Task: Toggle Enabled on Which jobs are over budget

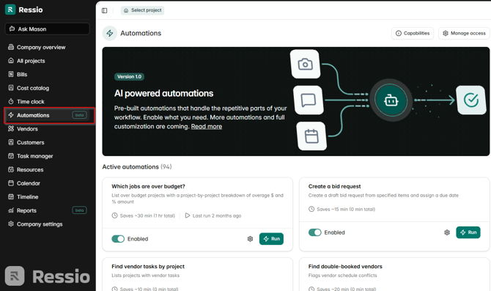Action: click(x=118, y=239)
